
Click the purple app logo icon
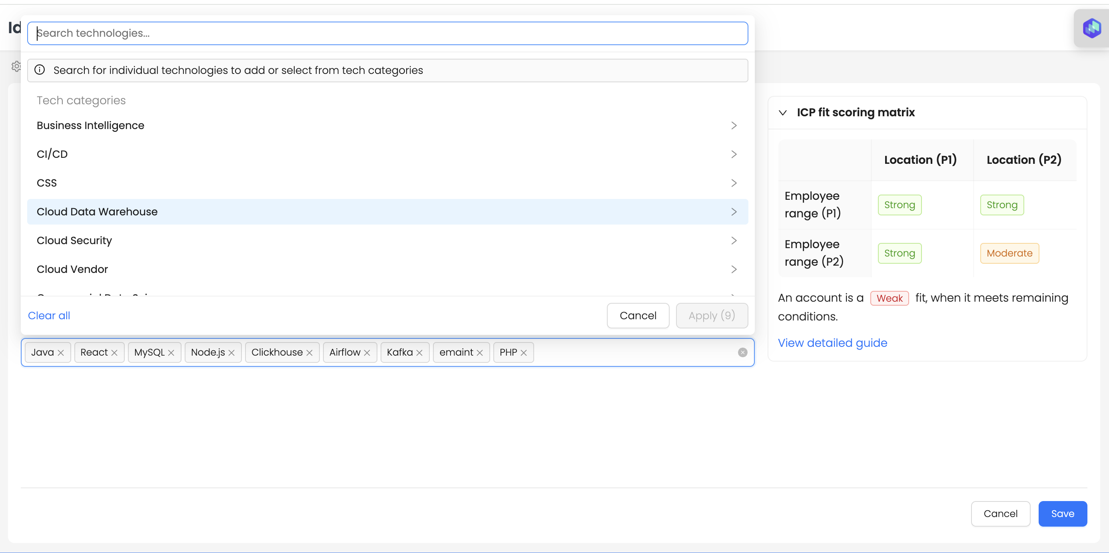[x=1092, y=28]
